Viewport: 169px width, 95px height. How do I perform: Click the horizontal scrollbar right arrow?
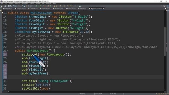163,92
